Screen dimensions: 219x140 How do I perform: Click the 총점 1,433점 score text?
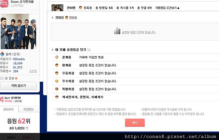pos(17,128)
